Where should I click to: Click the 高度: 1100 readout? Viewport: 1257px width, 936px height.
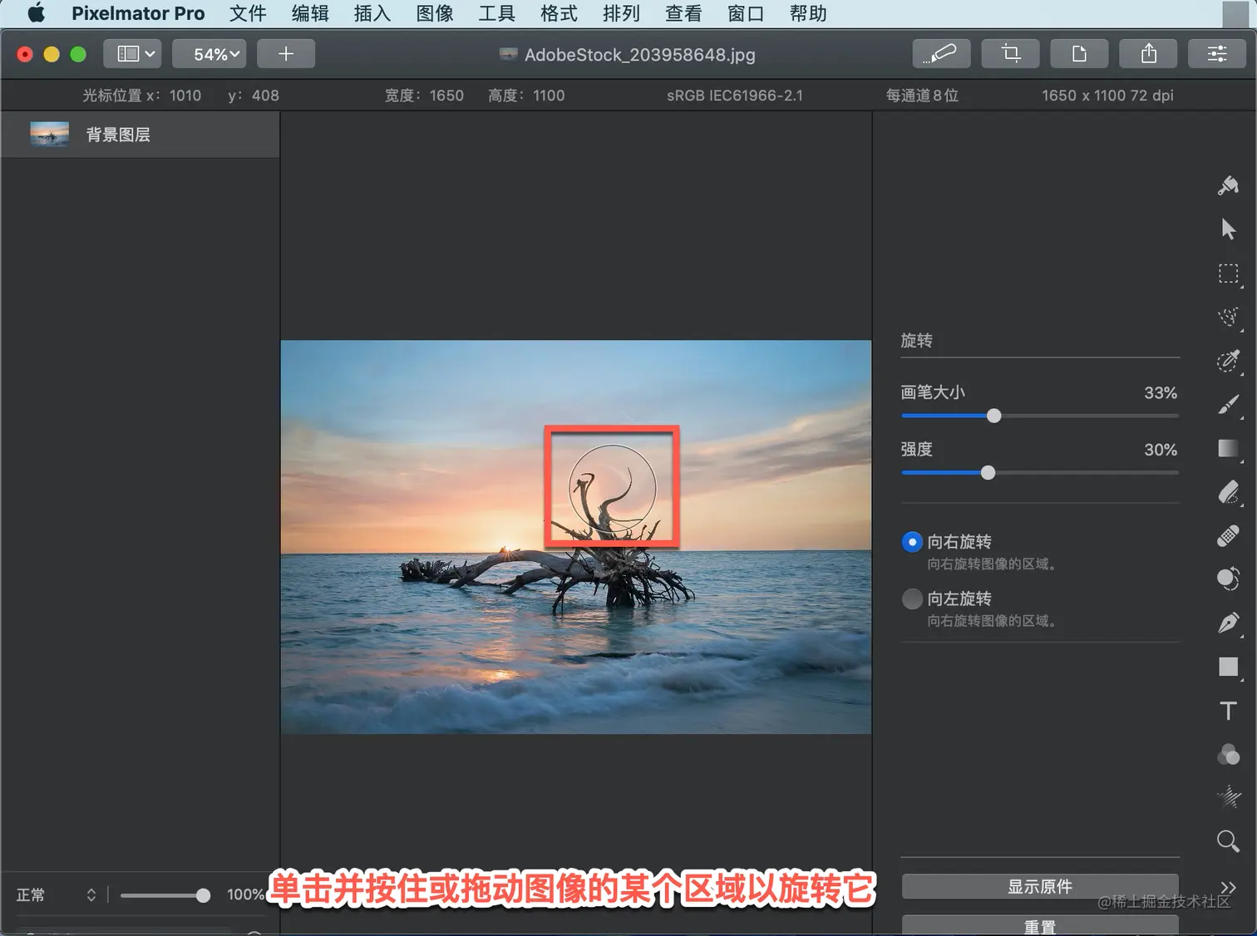(526, 96)
